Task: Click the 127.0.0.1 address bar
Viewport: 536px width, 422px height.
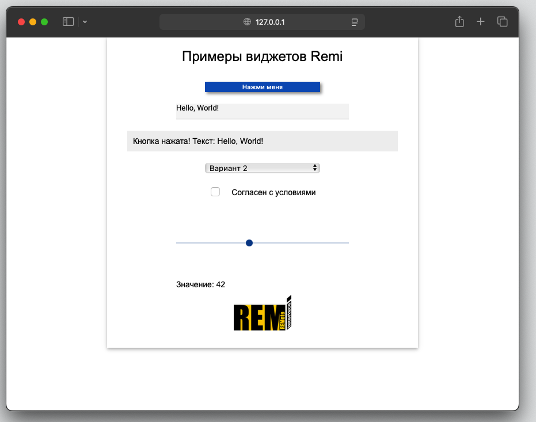Action: [x=262, y=22]
